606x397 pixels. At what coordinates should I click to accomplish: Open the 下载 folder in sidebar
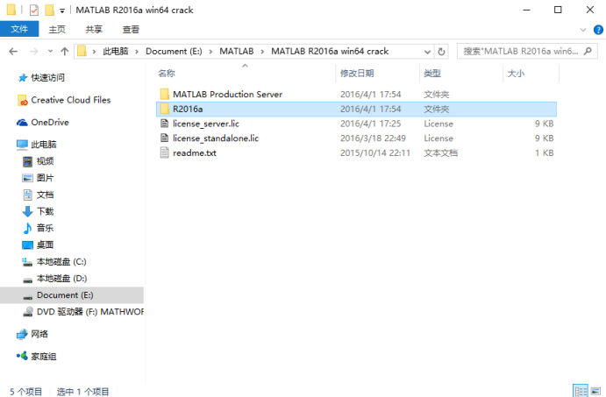[45, 211]
